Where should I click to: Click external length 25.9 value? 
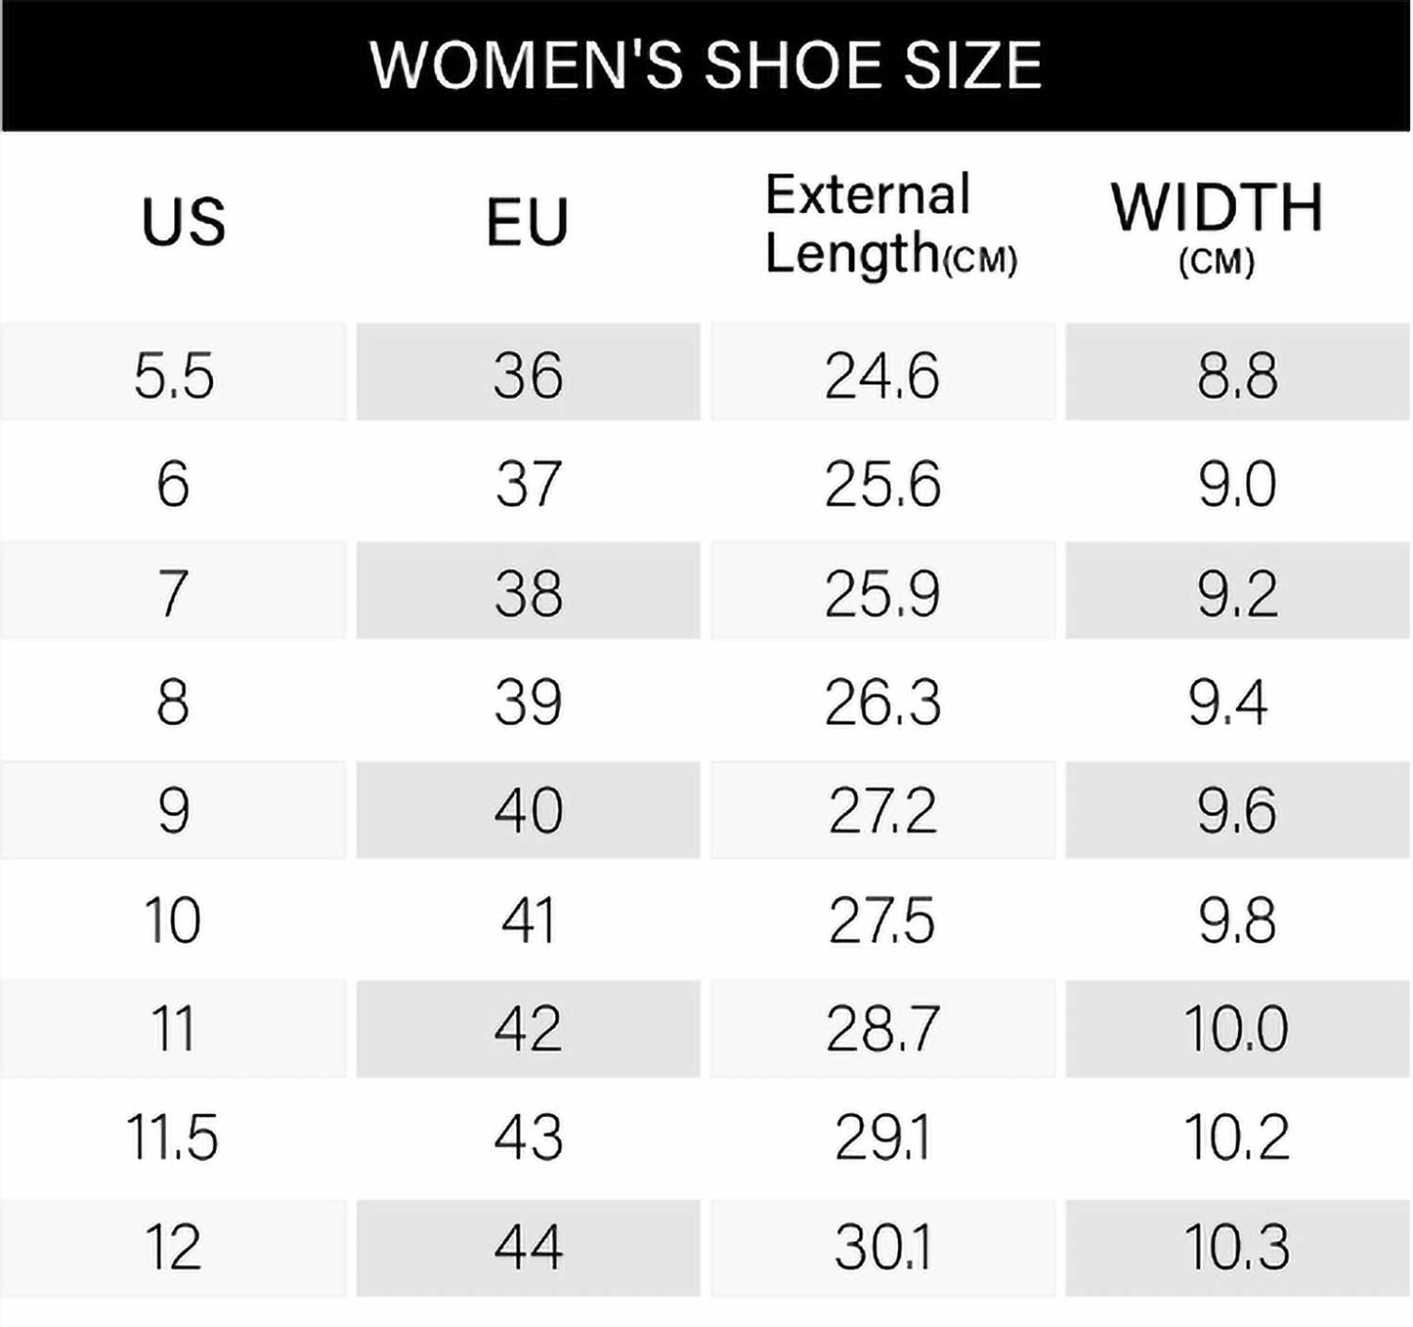[x=883, y=592]
